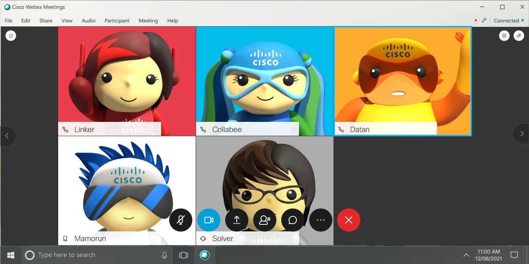Open the View menu
The image size is (529, 264).
pos(67,21)
